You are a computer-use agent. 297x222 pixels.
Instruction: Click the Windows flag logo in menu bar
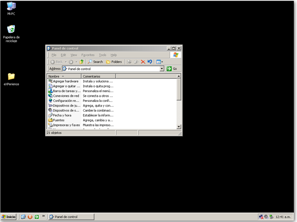click(175, 55)
